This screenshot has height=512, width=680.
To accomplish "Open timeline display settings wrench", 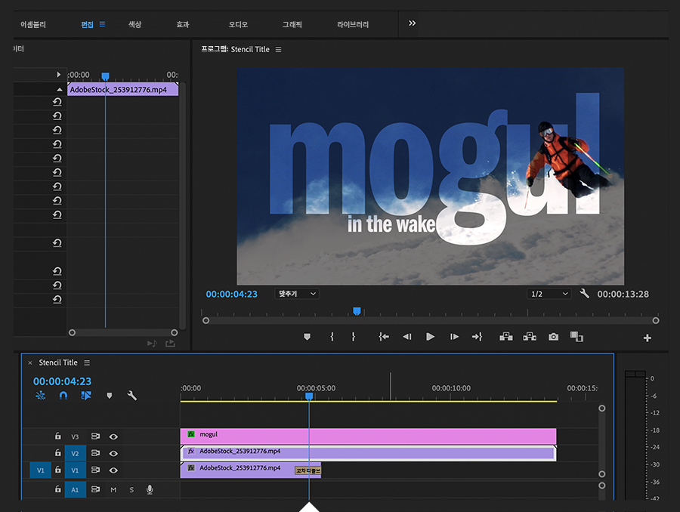I will pyautogui.click(x=131, y=395).
